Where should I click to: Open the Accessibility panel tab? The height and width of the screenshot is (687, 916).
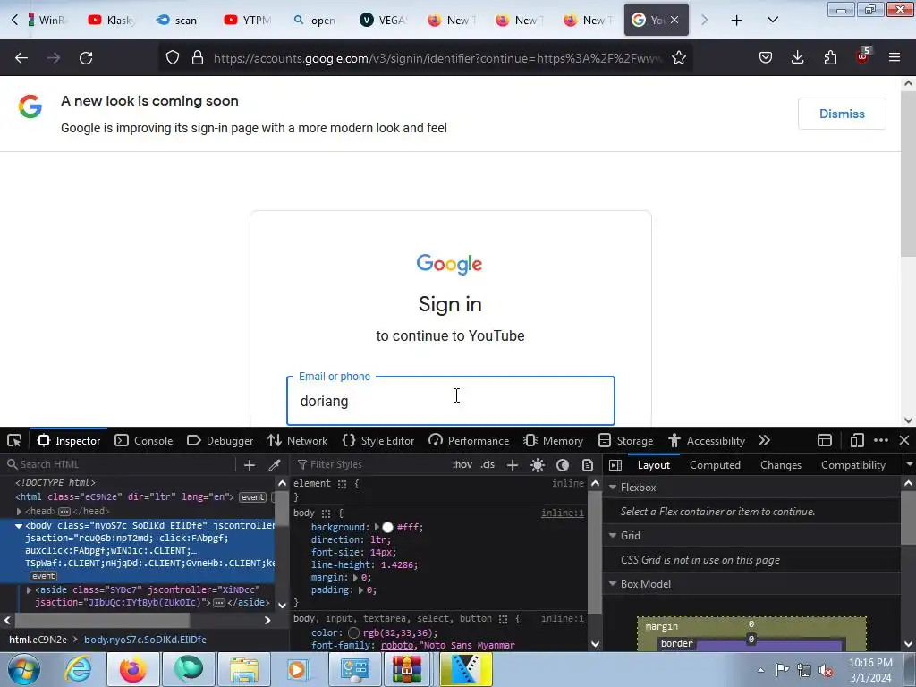pos(707,440)
